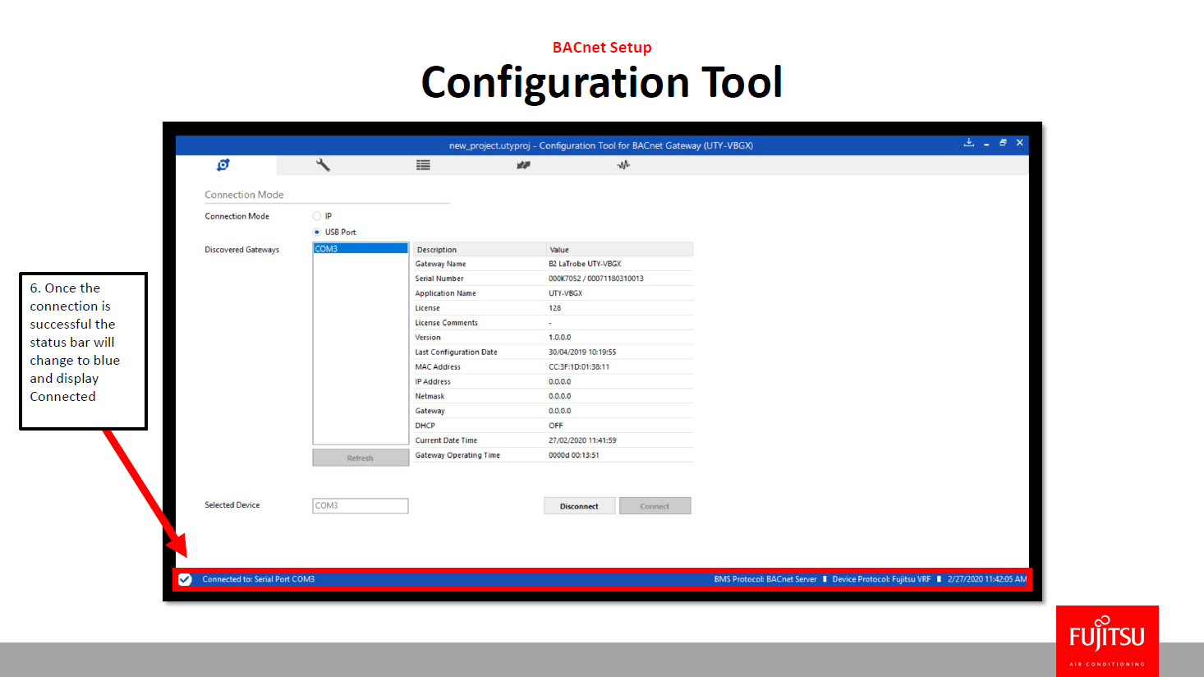1204x677 pixels.
Task: Click the DHCP value 'OFF'
Action: [555, 426]
